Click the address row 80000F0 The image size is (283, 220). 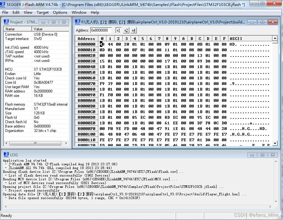point(86,129)
